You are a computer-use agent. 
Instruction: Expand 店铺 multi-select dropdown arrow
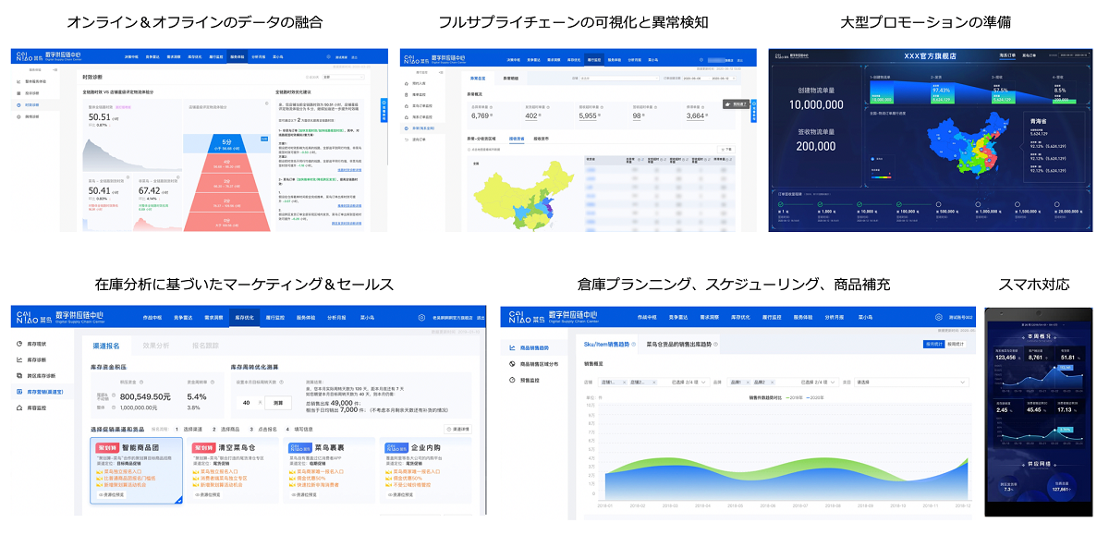pos(705,382)
